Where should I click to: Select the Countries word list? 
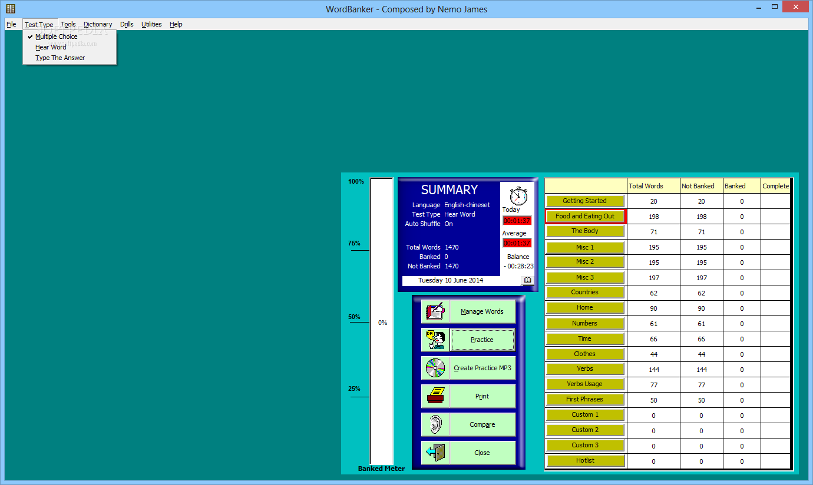[x=585, y=293]
